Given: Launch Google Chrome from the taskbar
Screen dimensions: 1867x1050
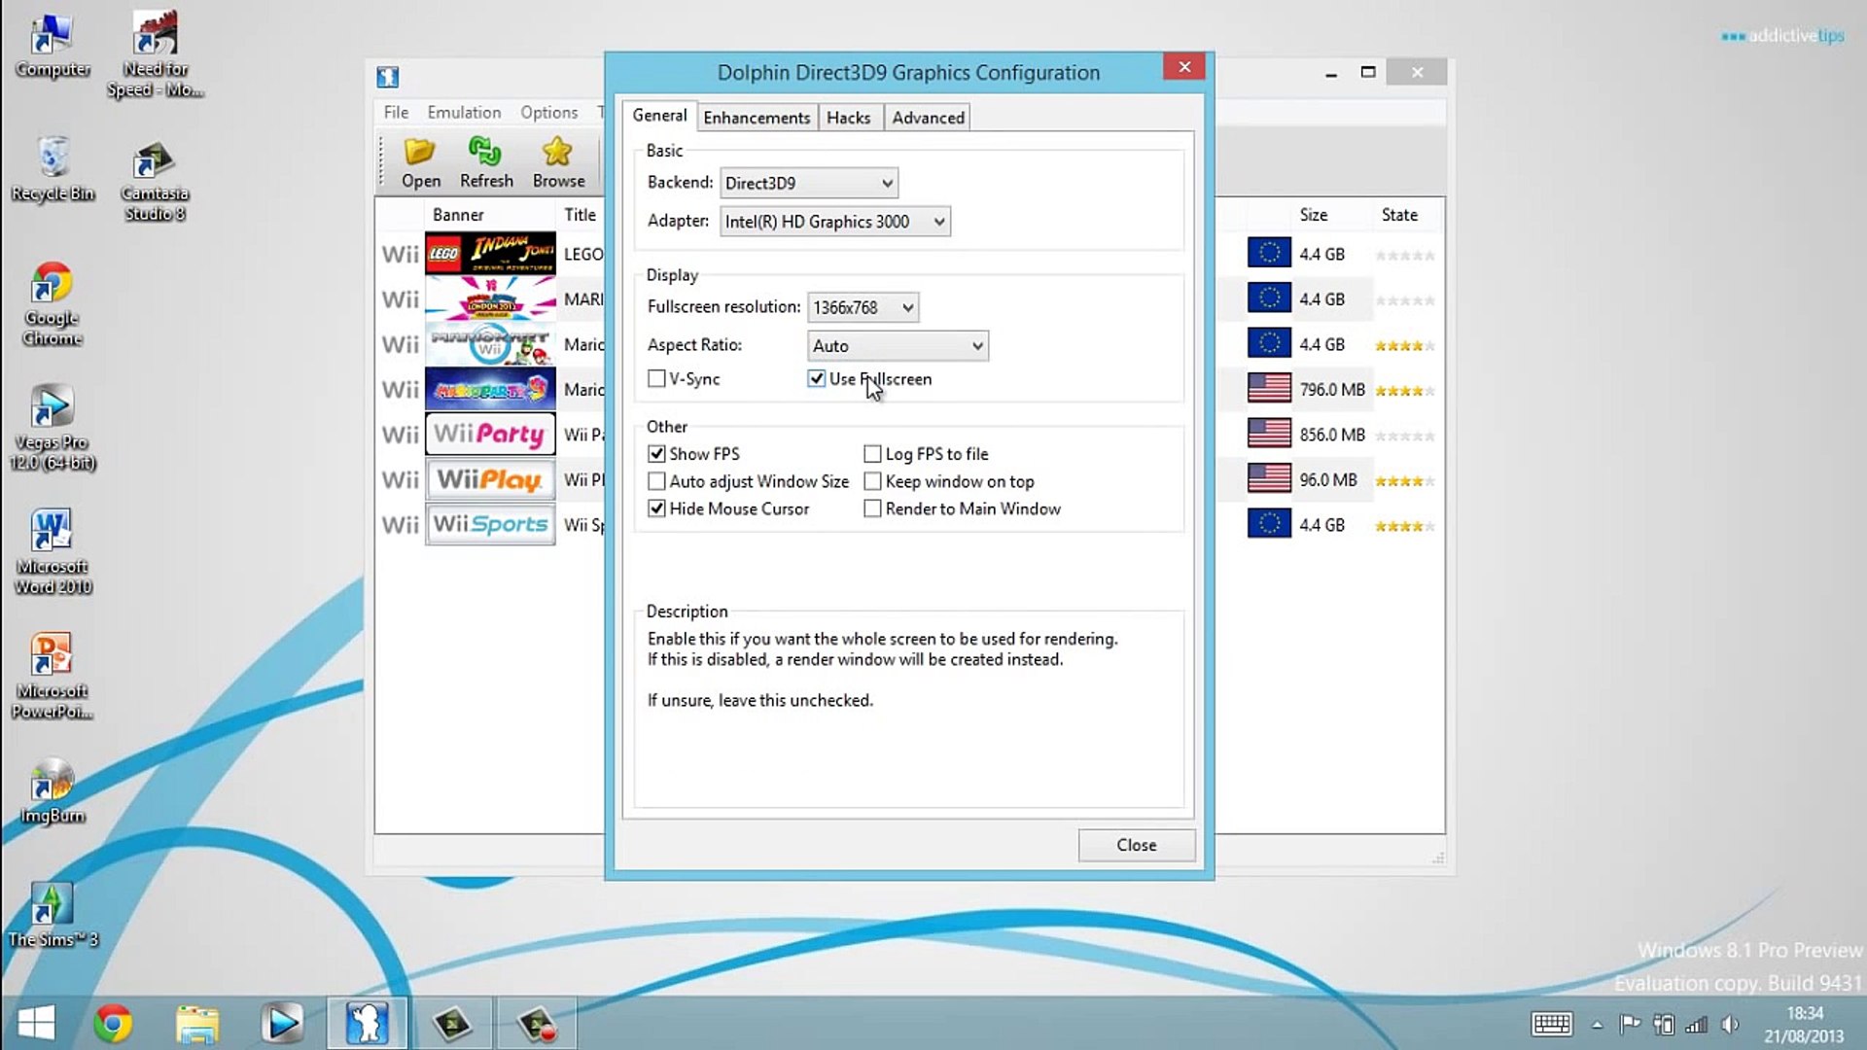Looking at the screenshot, I should click(113, 1023).
